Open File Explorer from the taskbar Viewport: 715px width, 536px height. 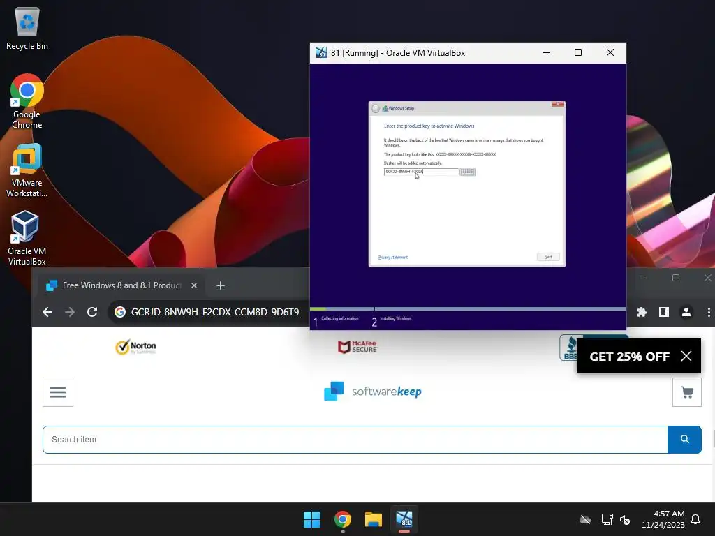click(373, 519)
